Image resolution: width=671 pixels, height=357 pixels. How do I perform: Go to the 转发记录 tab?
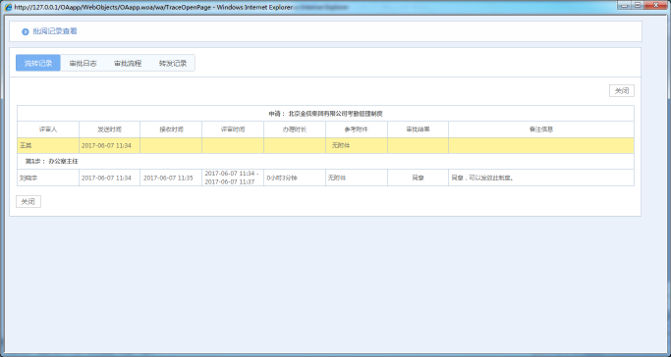[173, 63]
